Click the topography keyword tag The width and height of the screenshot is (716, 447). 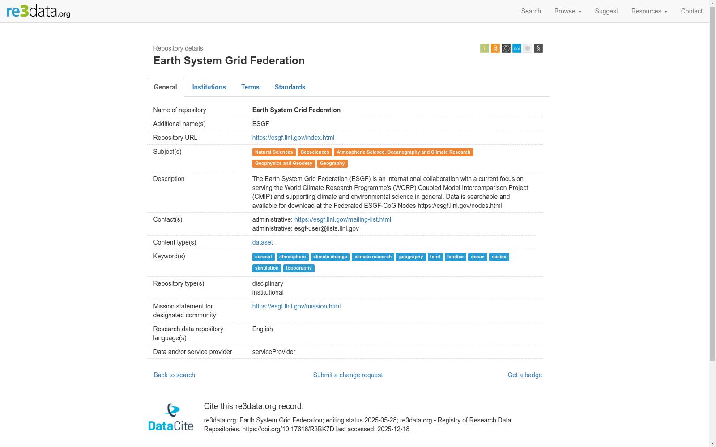click(x=299, y=268)
